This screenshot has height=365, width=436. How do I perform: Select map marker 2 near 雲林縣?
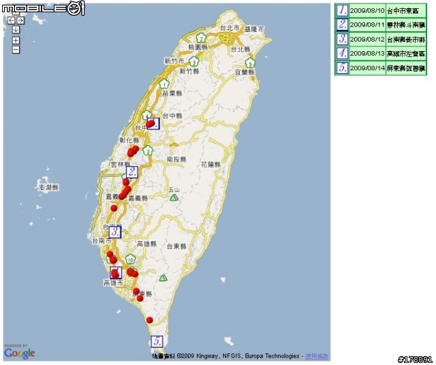point(132,172)
